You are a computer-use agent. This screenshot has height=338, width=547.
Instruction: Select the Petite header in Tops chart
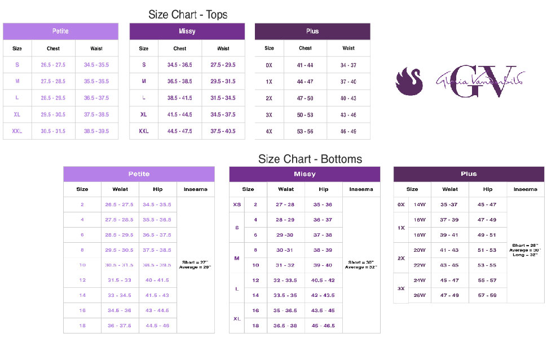coord(60,31)
